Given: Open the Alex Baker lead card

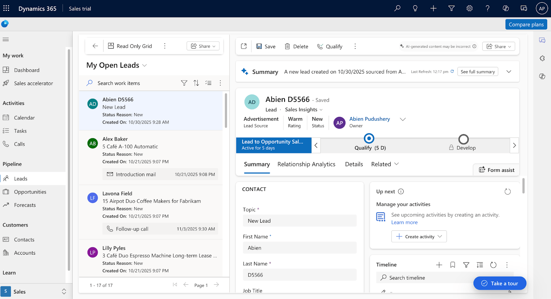Looking at the screenshot, I should pyautogui.click(x=151, y=157).
